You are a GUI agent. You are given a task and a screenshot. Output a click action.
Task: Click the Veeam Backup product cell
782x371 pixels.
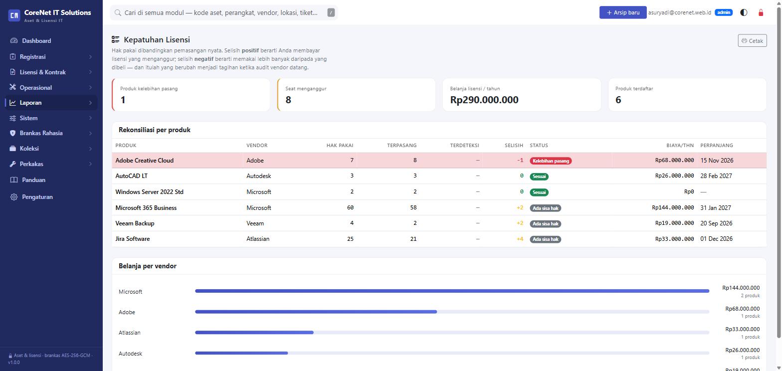click(x=177, y=223)
